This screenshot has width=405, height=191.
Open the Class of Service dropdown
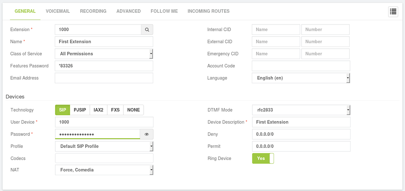(104, 54)
